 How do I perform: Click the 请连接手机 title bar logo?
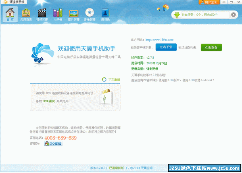(6, 2)
